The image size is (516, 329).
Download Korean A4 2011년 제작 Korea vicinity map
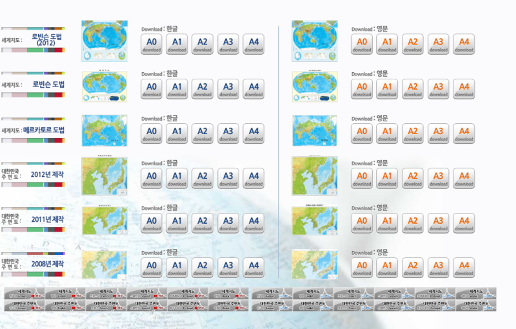pyautogui.click(x=253, y=223)
